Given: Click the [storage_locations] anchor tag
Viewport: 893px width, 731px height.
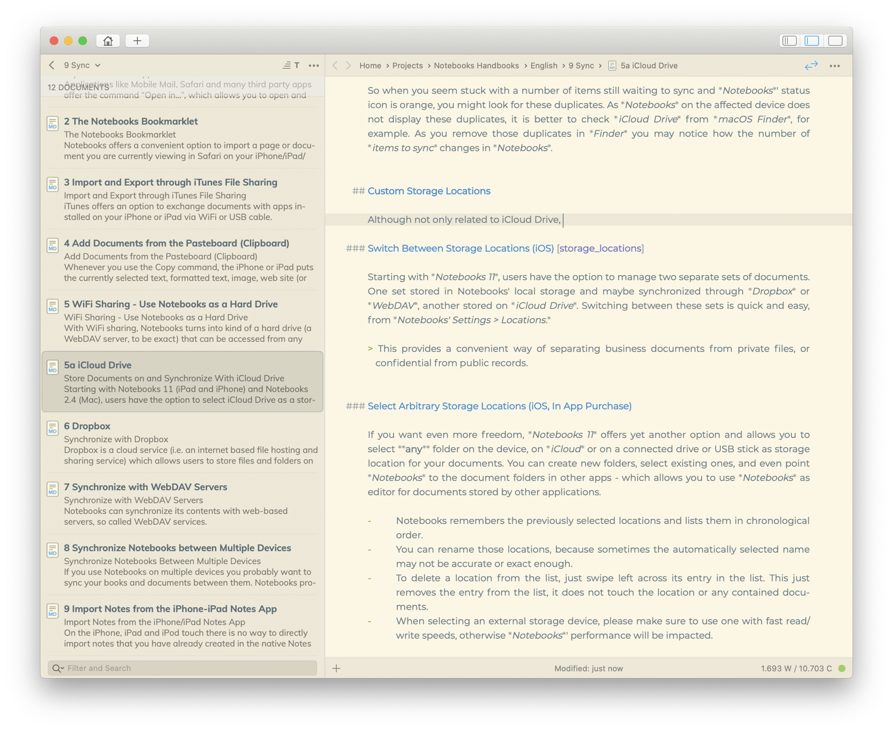Looking at the screenshot, I should 600,248.
